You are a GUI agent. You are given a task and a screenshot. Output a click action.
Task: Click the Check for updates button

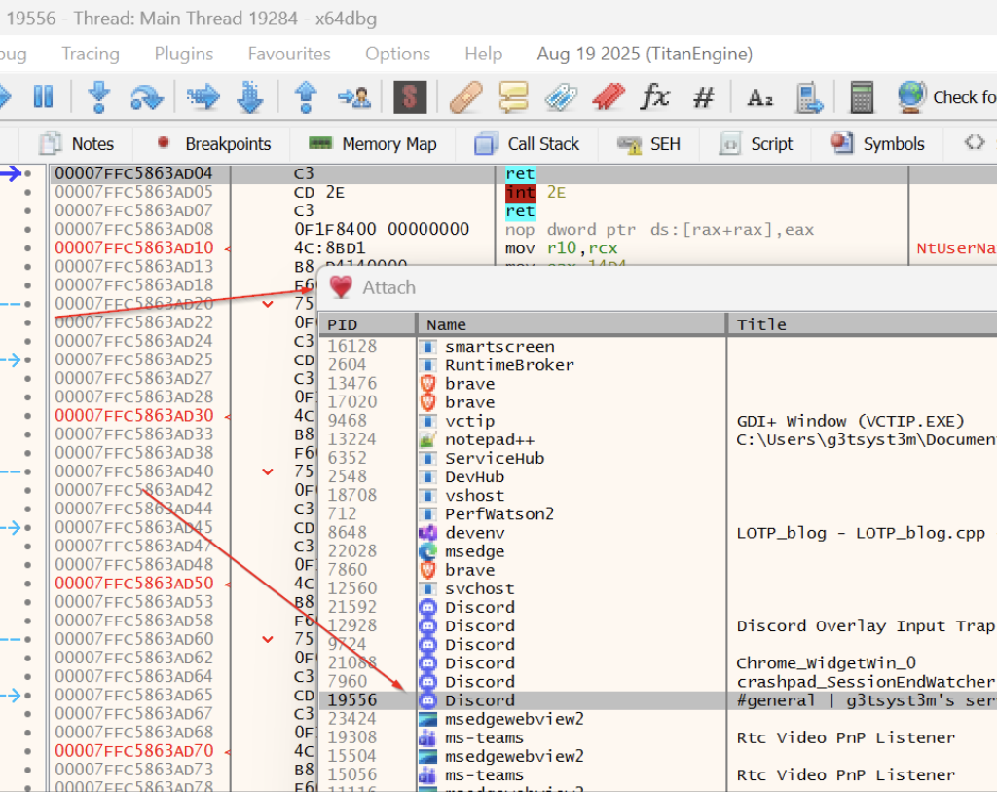pos(946,96)
